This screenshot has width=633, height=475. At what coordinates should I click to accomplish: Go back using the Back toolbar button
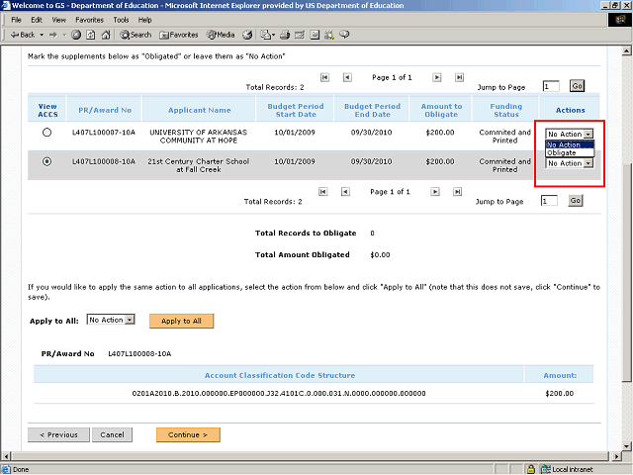pyautogui.click(x=23, y=35)
